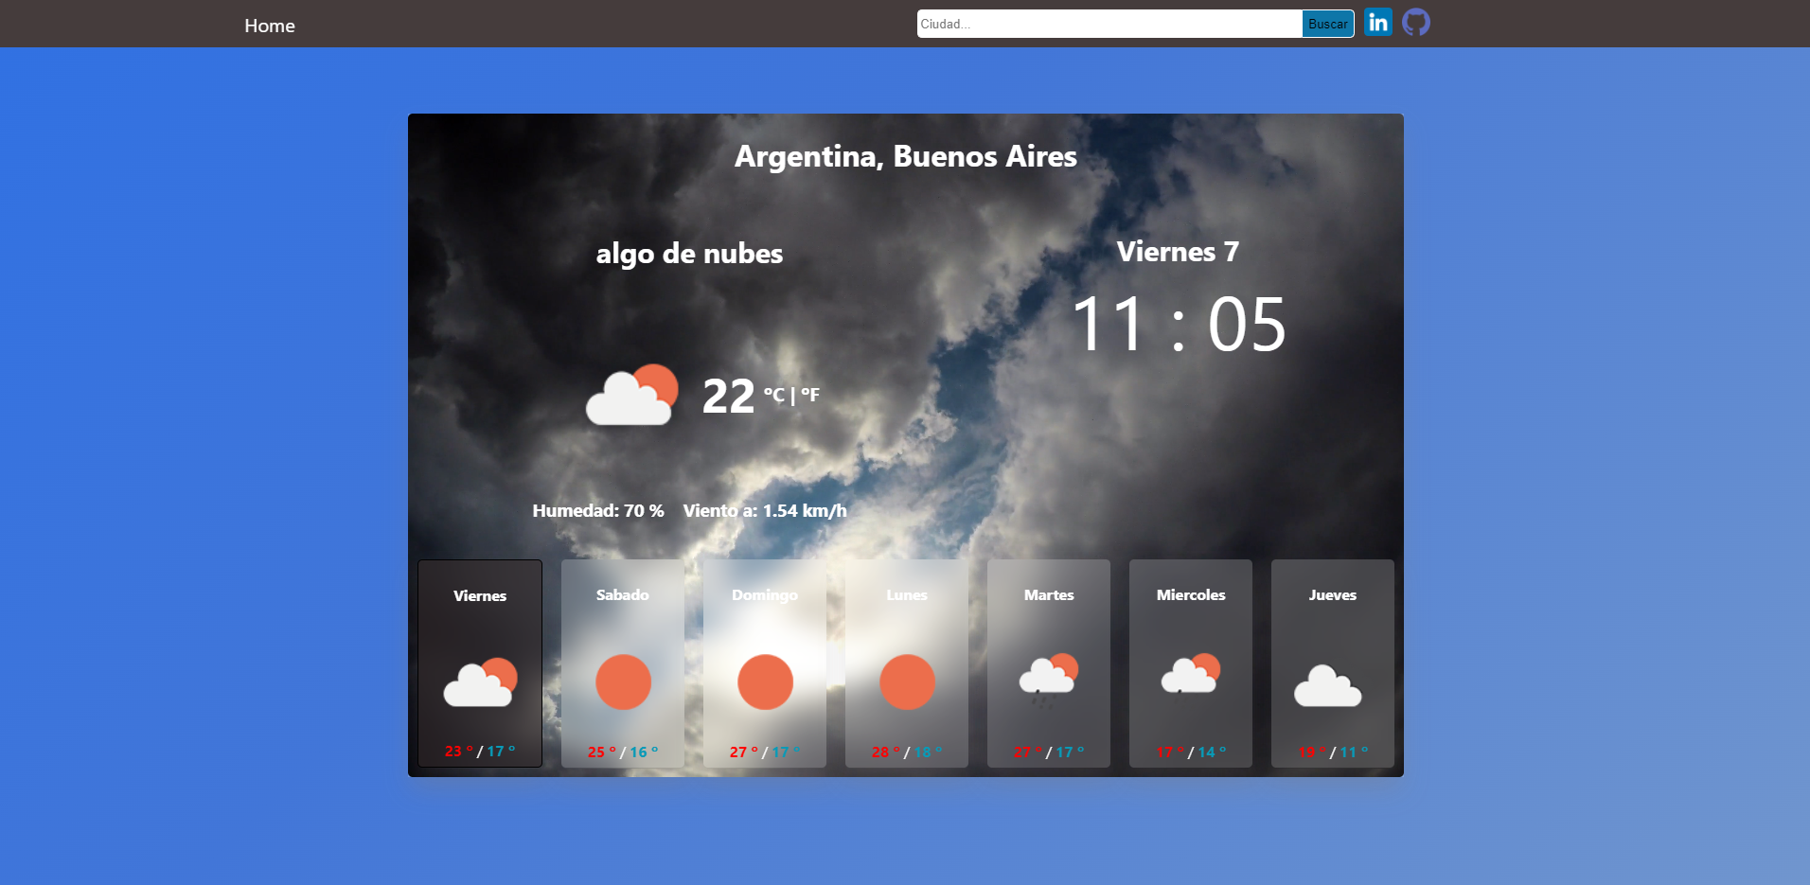Select the Viernes forecast card
The image size is (1810, 885).
(479, 664)
